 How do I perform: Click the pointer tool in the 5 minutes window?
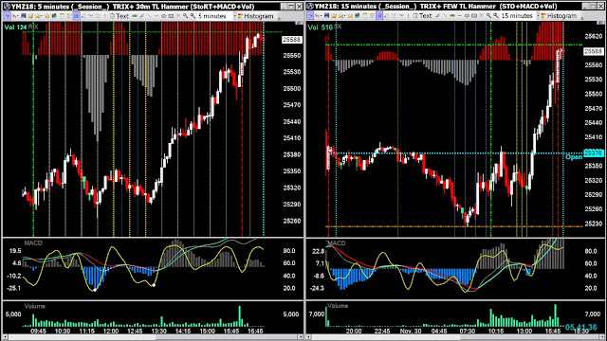[7, 16]
